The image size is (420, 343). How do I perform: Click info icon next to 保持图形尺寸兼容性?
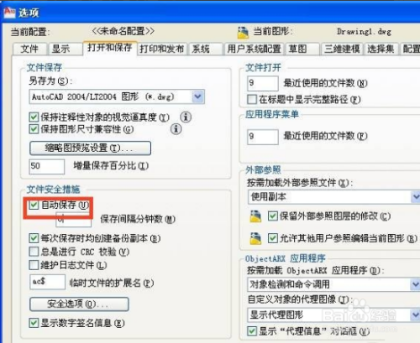176,129
